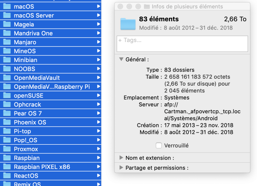The height and width of the screenshot is (186, 257).
Task: Select the OpenMediaVault folder name
Action: 37,78
